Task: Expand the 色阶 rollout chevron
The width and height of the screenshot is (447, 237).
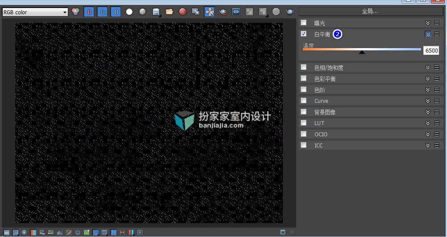Action: (x=428, y=90)
